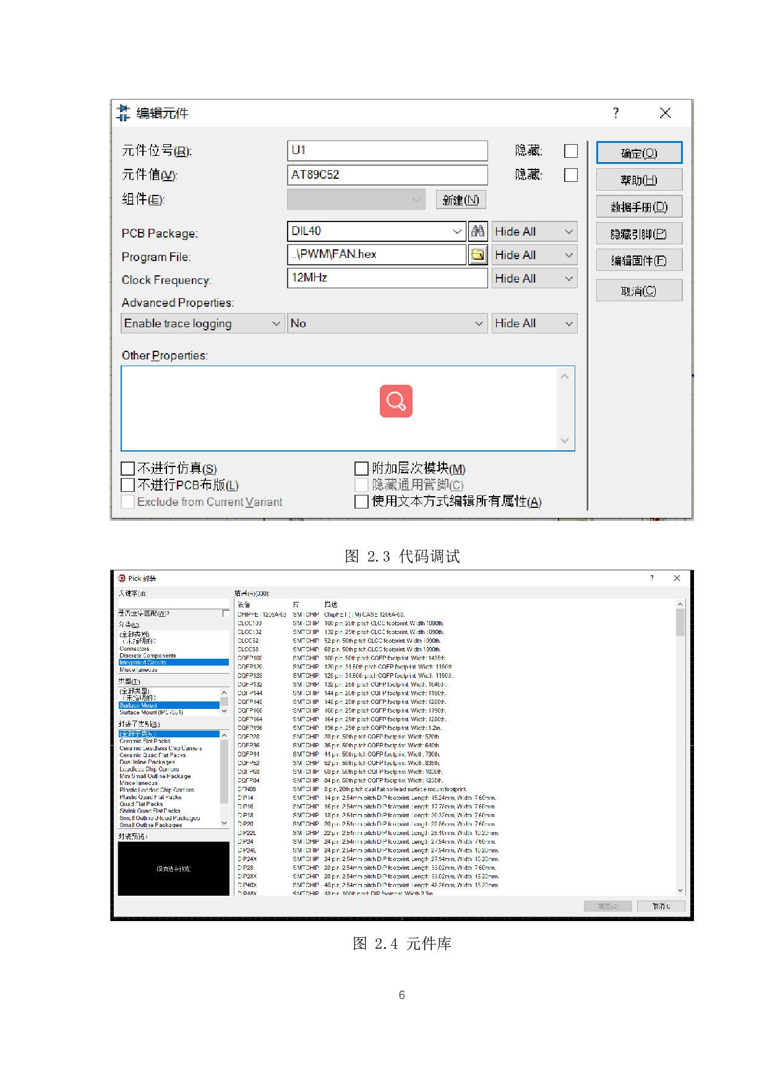Toggle Exclude from Current Variant checkbox

128,502
